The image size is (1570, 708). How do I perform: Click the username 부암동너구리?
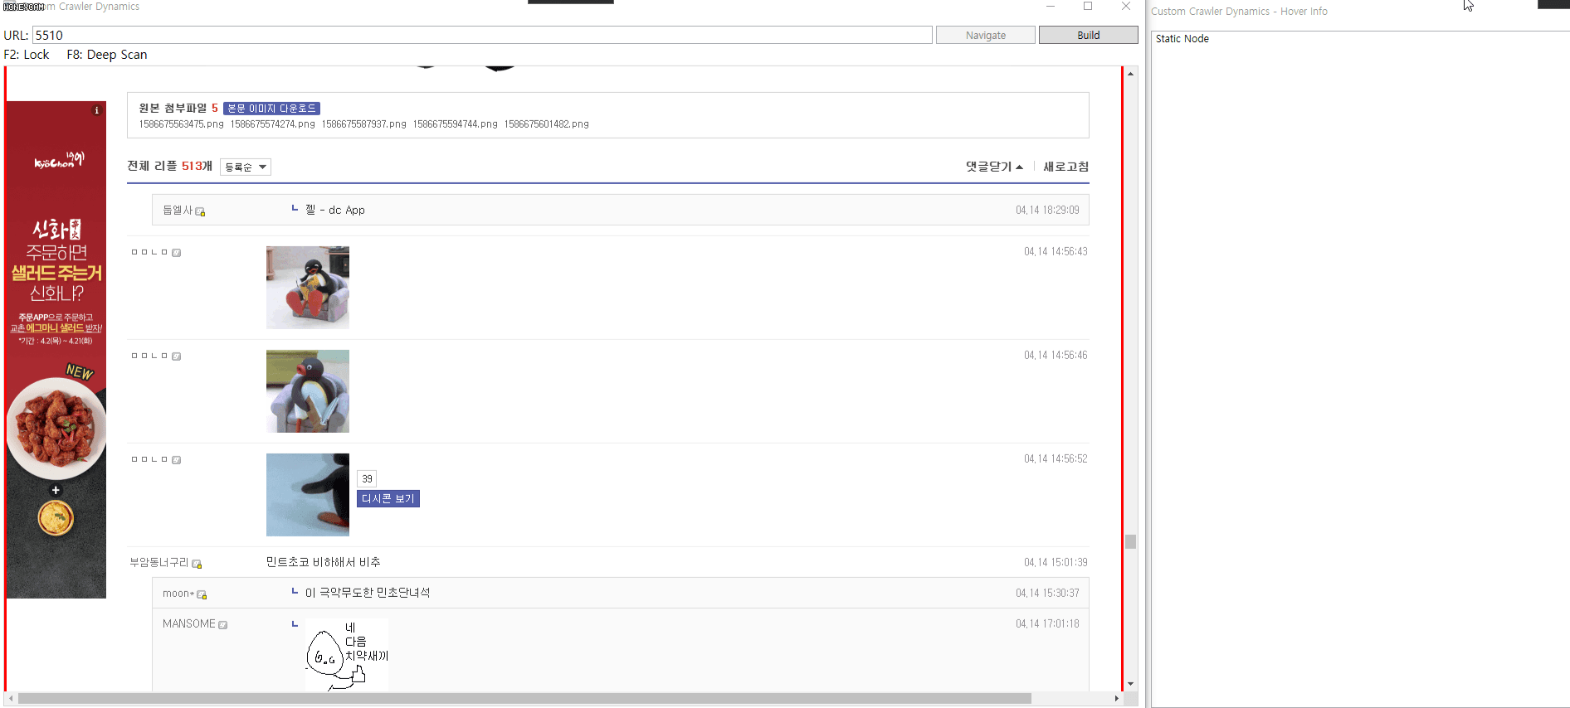point(159,562)
